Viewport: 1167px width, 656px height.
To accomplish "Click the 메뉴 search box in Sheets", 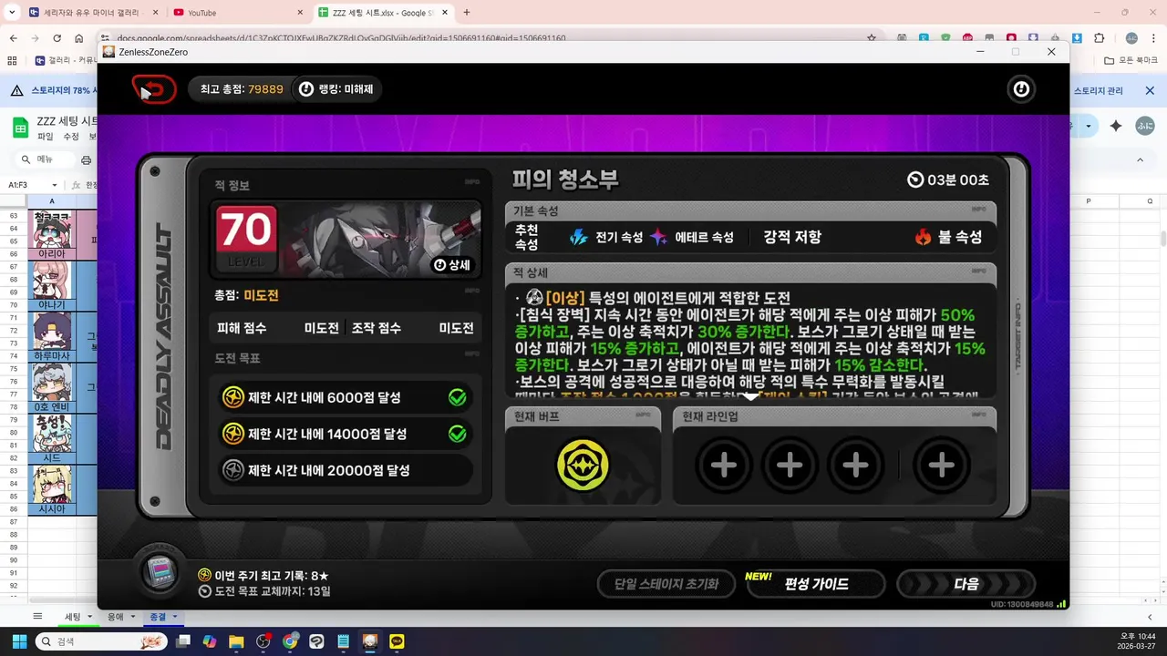I will (x=47, y=159).
